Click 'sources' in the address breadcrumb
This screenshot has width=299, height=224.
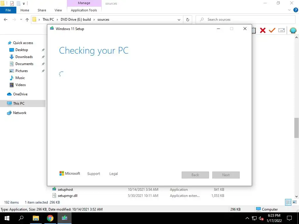click(103, 20)
